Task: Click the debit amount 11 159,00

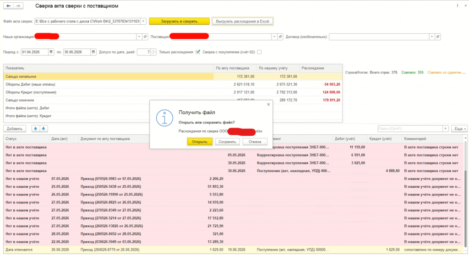Action: pyautogui.click(x=357, y=147)
